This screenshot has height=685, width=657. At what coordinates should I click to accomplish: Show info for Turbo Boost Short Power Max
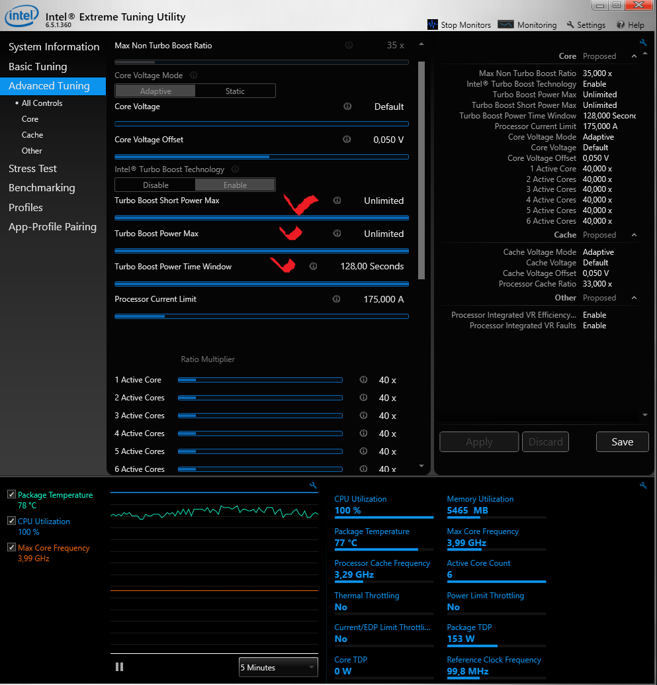pyautogui.click(x=337, y=200)
